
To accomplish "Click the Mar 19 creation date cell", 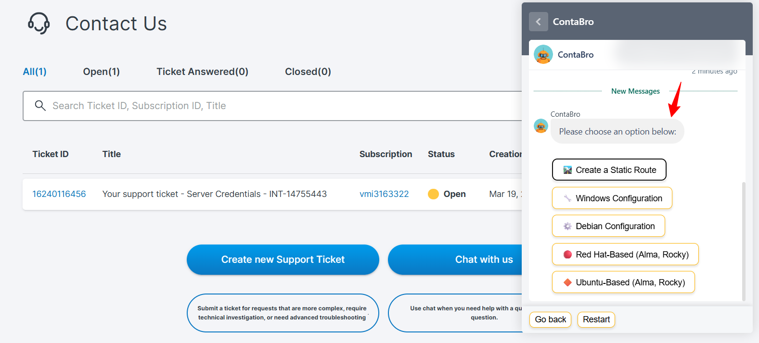I will coord(505,194).
